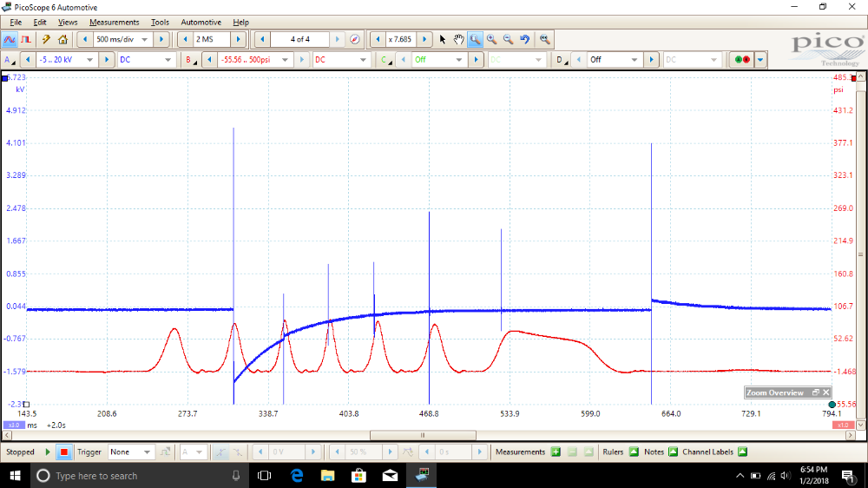This screenshot has width=868, height=488.
Task: Click the red Stop capture button
Action: tap(63, 452)
